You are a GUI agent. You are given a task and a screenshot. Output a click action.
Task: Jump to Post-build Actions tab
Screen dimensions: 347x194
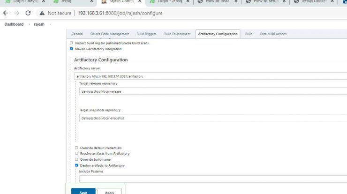(273, 34)
